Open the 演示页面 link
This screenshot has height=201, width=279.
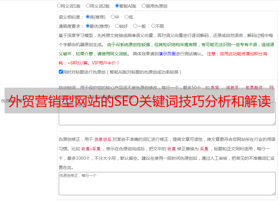[167, 54]
